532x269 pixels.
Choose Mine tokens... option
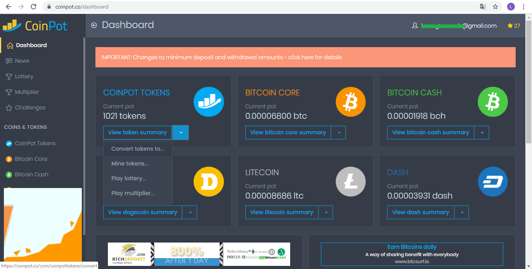click(x=138, y=164)
